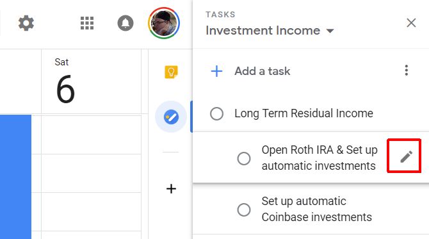Image resolution: width=429 pixels, height=239 pixels.
Task: Click Set up automatic Coinbase investments text
Action: [316, 209]
